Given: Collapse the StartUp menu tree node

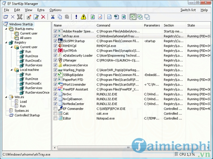Looking at the screenshot, I should [6, 29].
